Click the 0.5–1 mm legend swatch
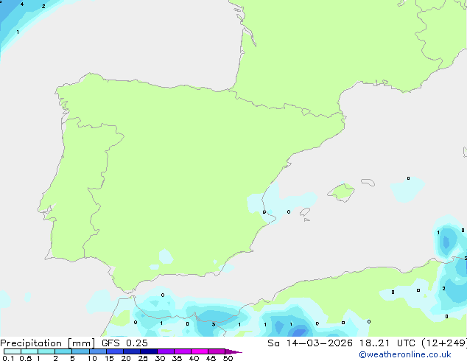The image size is (467, 361). click(x=29, y=351)
